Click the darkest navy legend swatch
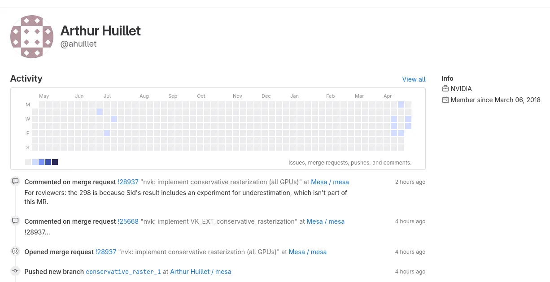Screen dimensions: 550x282 tap(55, 162)
